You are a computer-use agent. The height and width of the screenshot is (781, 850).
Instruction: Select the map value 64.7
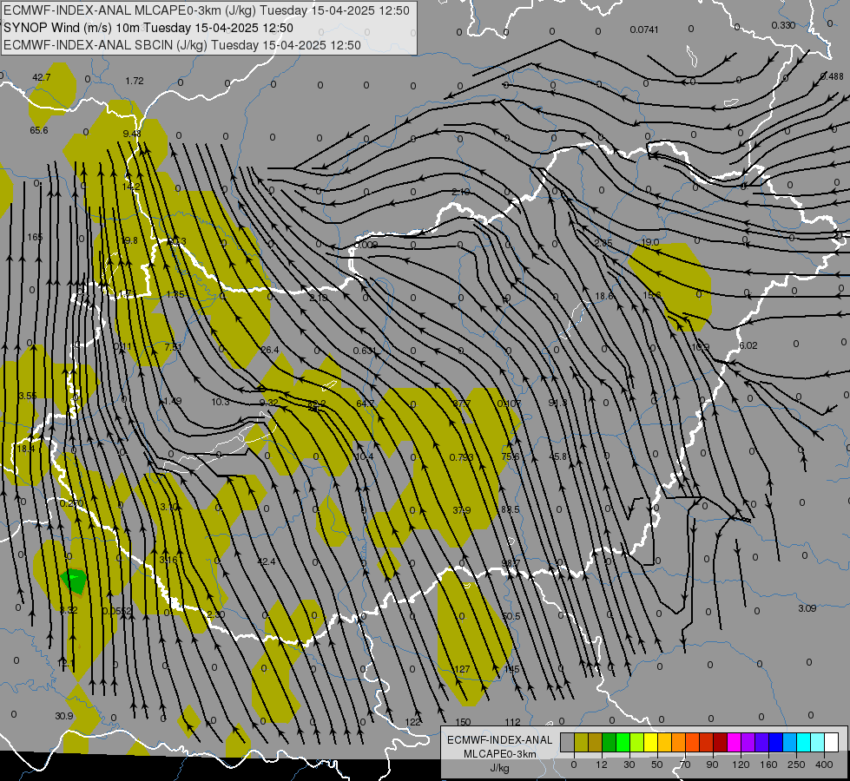366,404
